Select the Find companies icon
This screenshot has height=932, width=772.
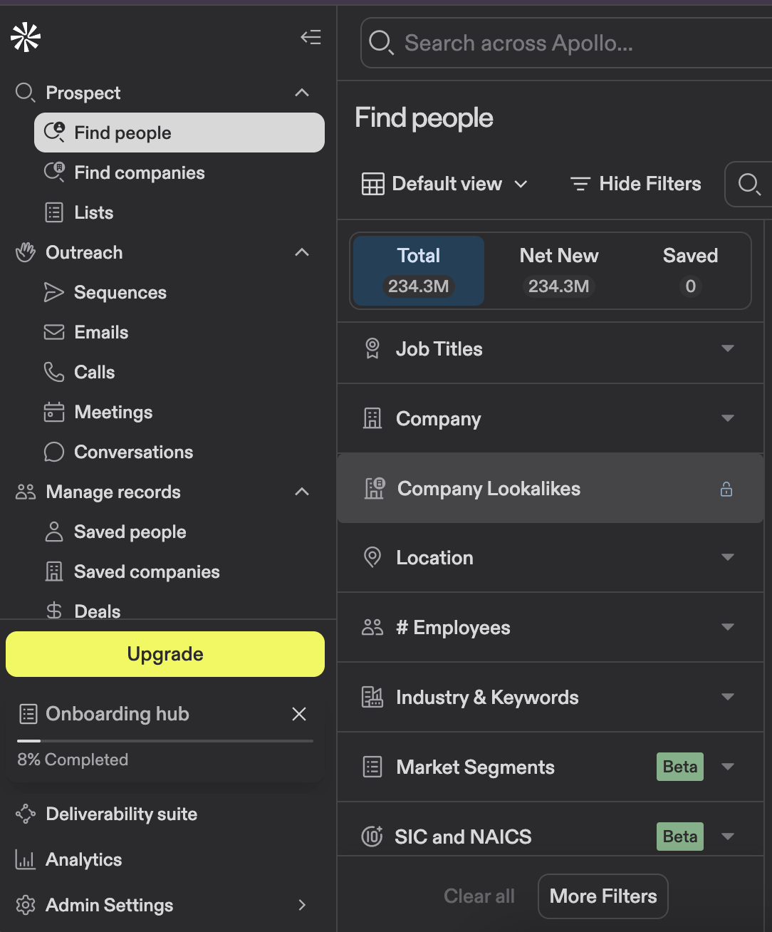(x=54, y=172)
